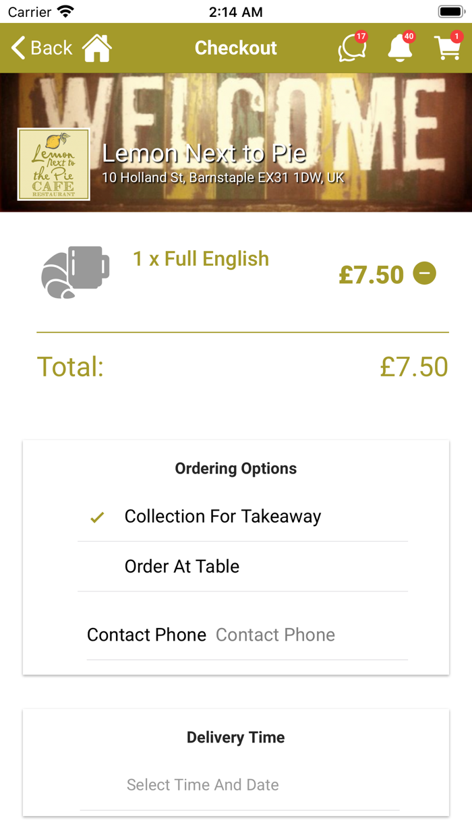
Task: Tap the Delivery Time heading
Action: [236, 737]
